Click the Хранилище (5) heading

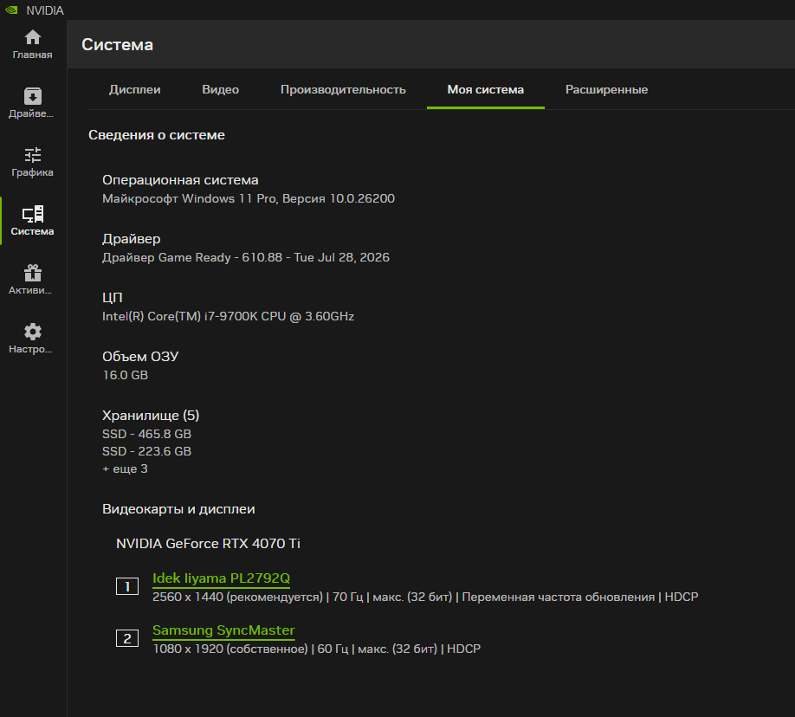coord(151,416)
